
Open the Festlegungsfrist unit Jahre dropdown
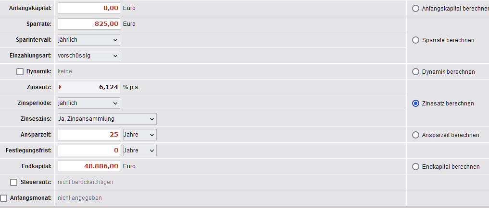139,150
